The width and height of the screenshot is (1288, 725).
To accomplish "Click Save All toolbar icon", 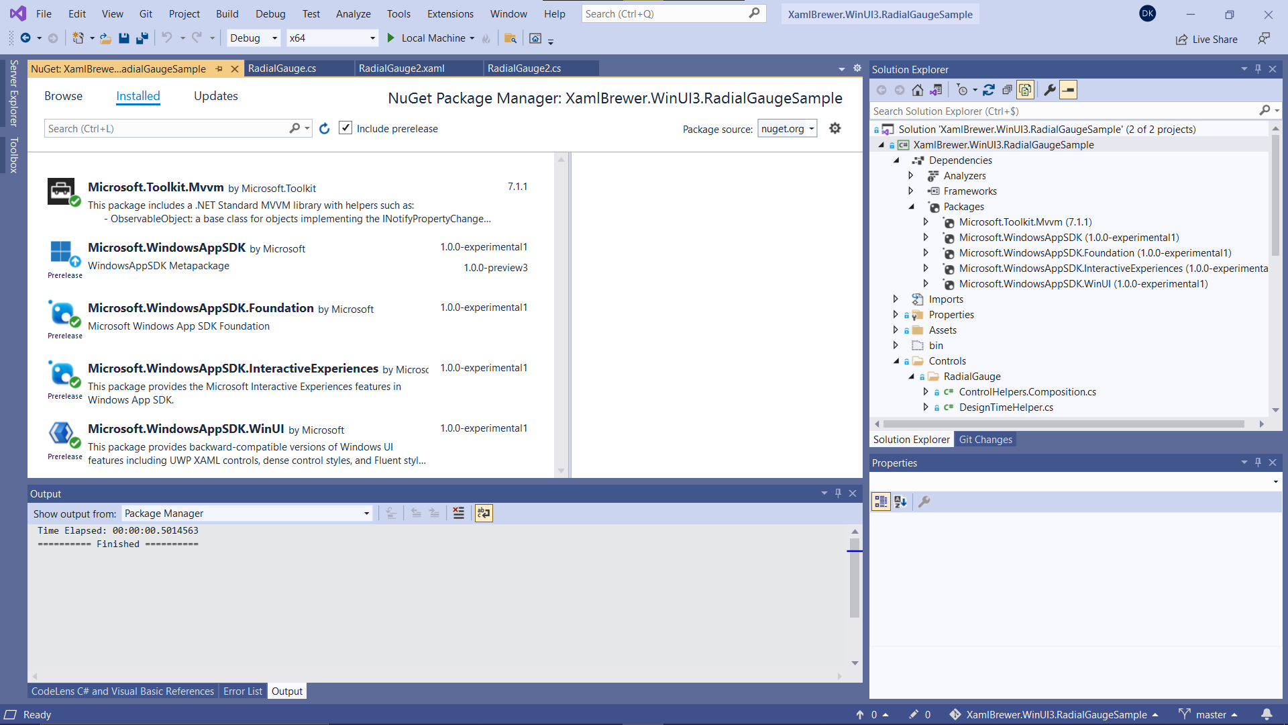I will [142, 38].
